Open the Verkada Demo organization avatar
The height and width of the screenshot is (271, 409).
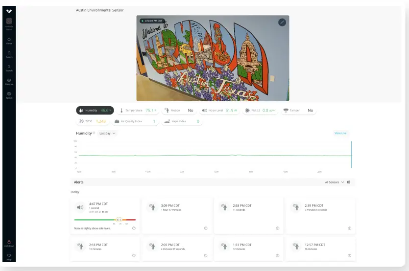(x=9, y=21)
